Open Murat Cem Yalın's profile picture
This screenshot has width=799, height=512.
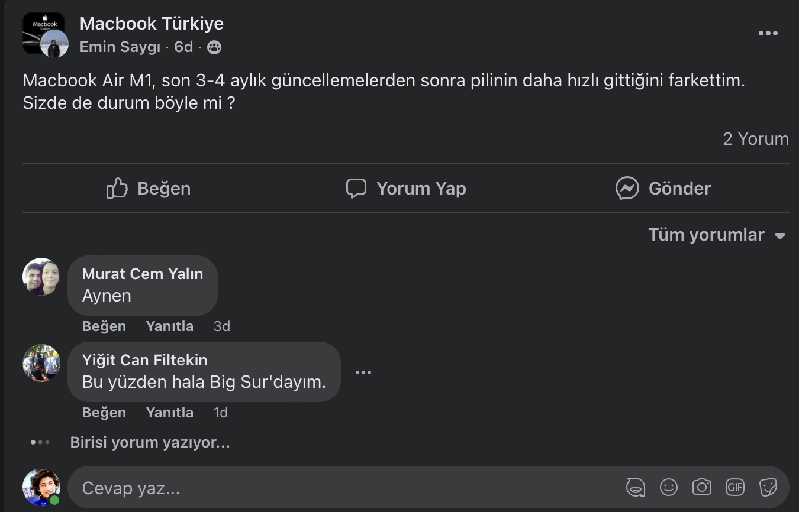pyautogui.click(x=41, y=277)
